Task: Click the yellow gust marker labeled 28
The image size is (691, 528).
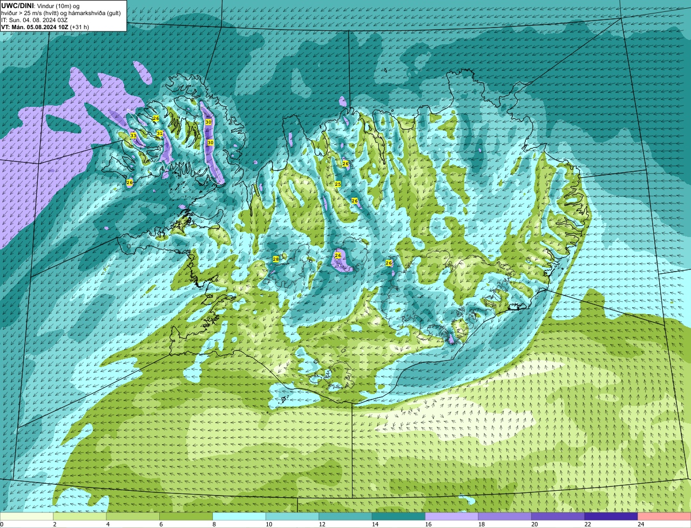Action: [x=275, y=259]
